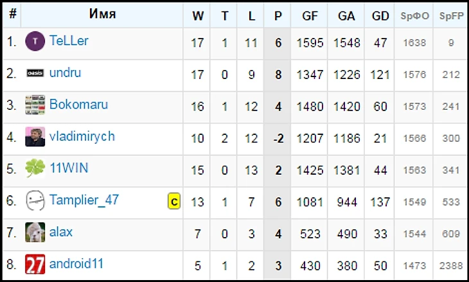Sort by the GD column header
Screen dimensions: 469x282
380,16
